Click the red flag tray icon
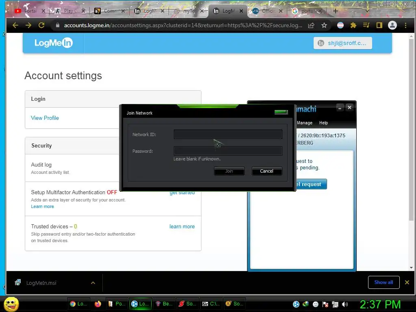The height and width of the screenshot is (312, 416). (325, 304)
